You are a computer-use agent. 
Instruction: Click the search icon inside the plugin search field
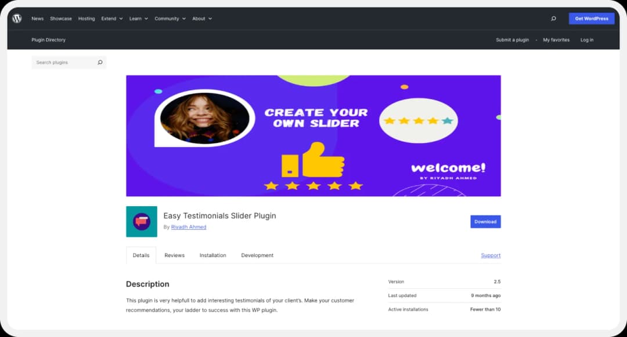coord(100,62)
